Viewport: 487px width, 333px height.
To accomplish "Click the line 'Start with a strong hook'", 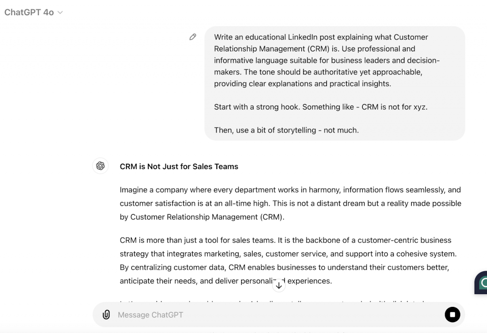I will 321,107.
